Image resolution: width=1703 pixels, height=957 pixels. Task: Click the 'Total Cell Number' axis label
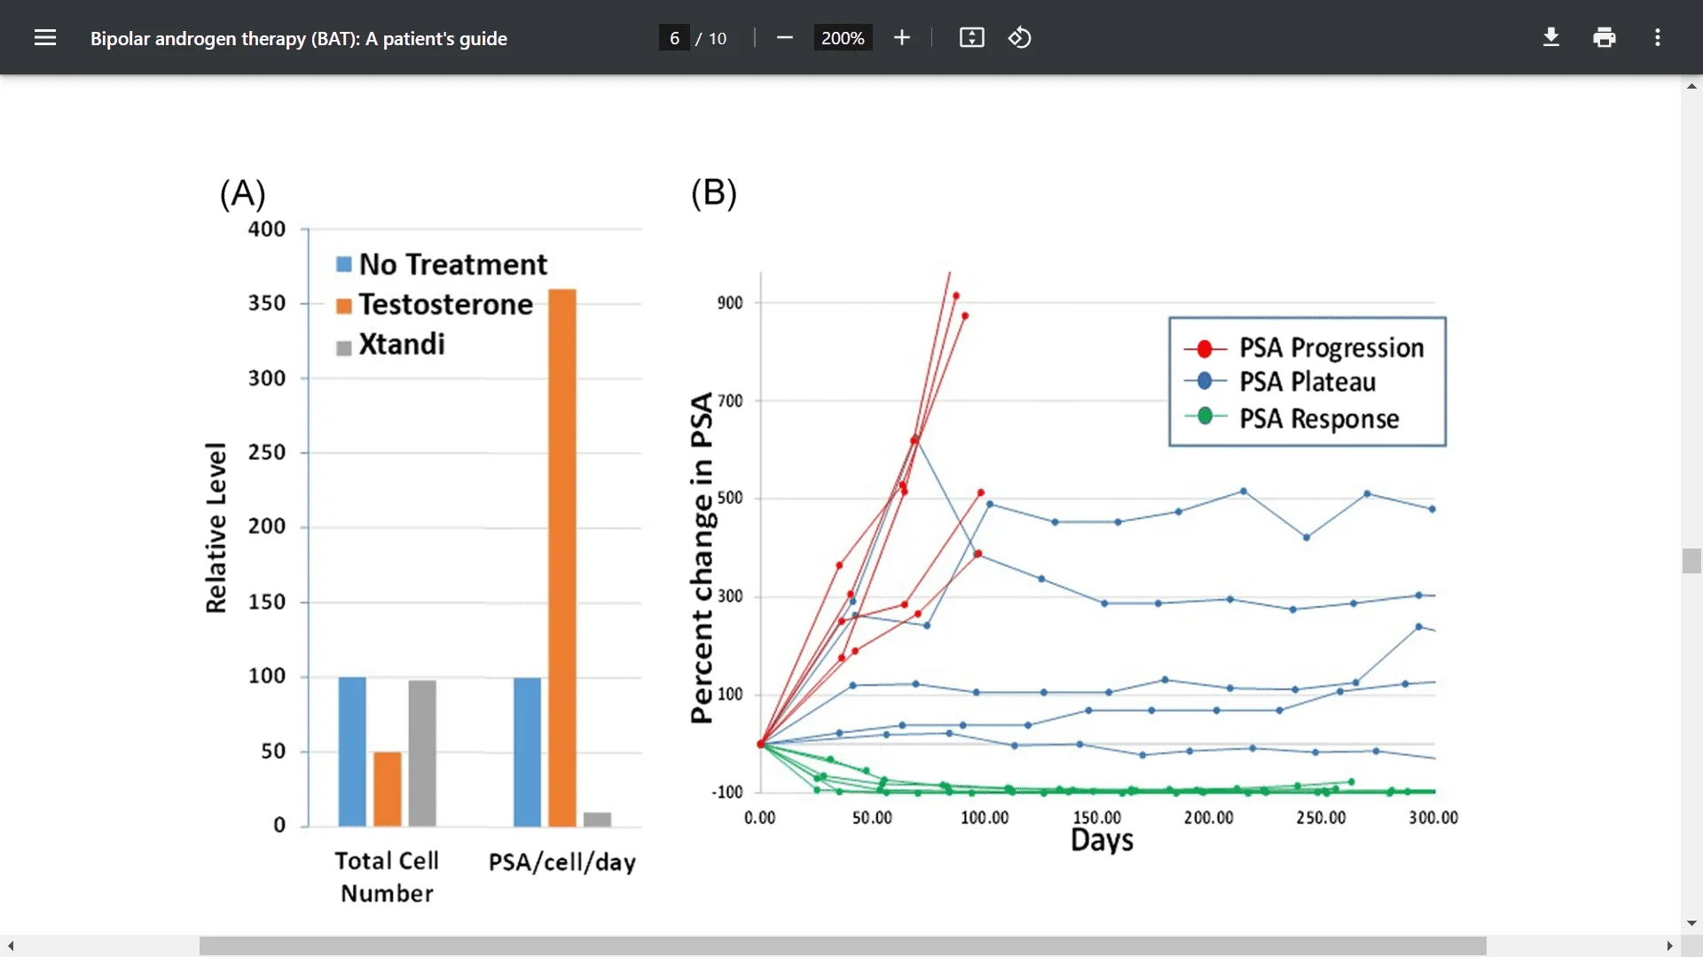tap(387, 876)
